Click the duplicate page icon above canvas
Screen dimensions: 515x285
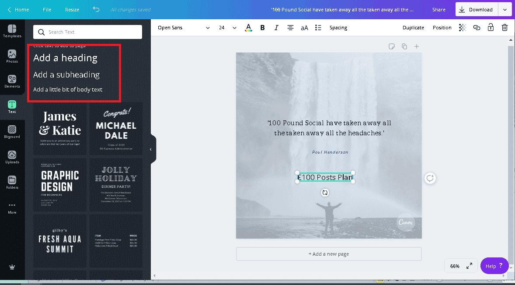pos(404,46)
